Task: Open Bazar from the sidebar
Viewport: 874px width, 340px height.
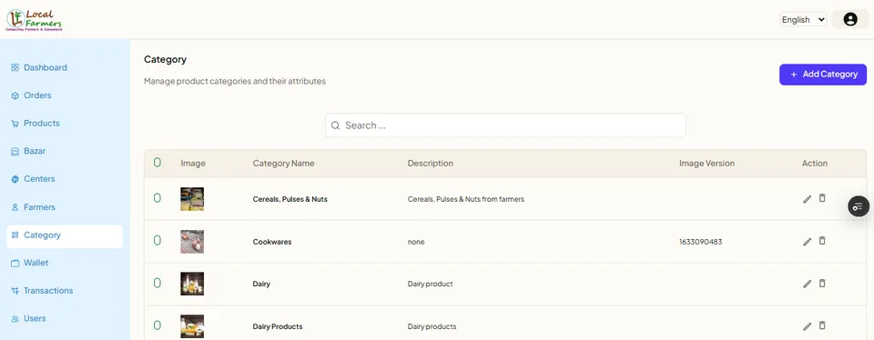Action: pos(35,151)
